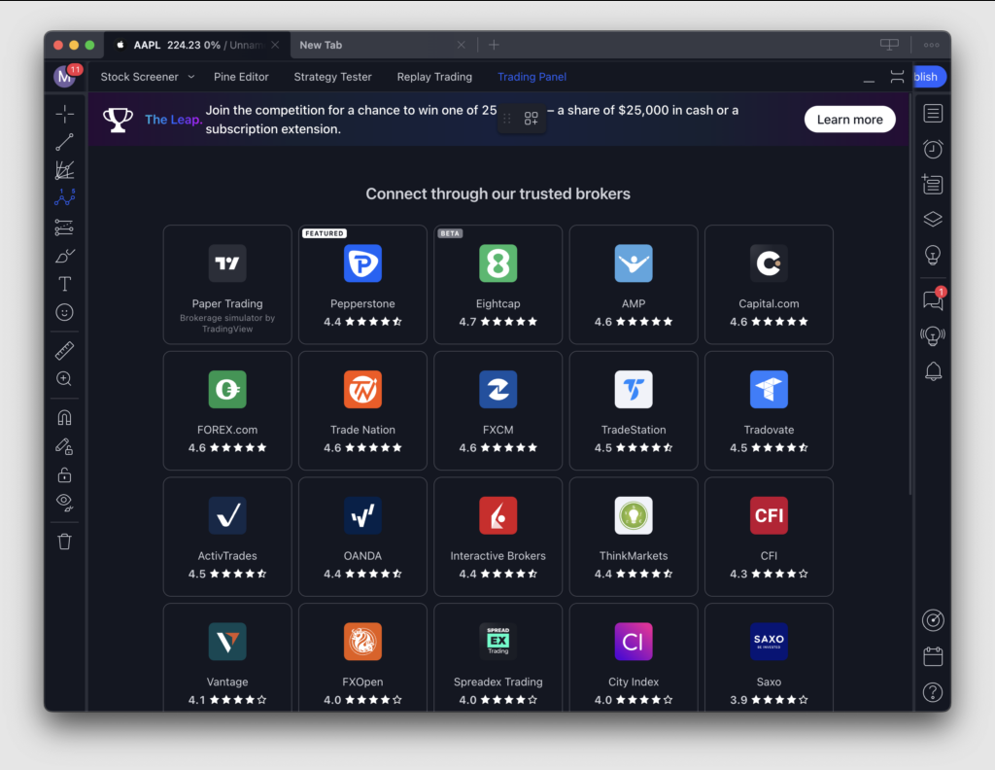
Task: Open the Stock Screener tab
Action: (x=140, y=77)
